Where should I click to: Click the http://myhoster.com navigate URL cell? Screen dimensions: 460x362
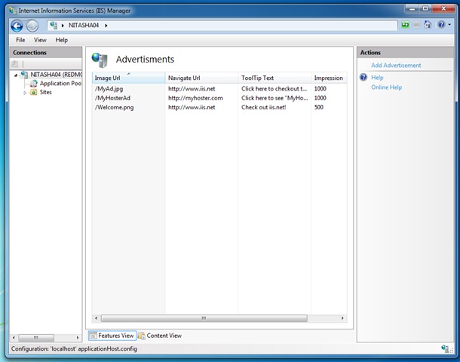click(195, 98)
